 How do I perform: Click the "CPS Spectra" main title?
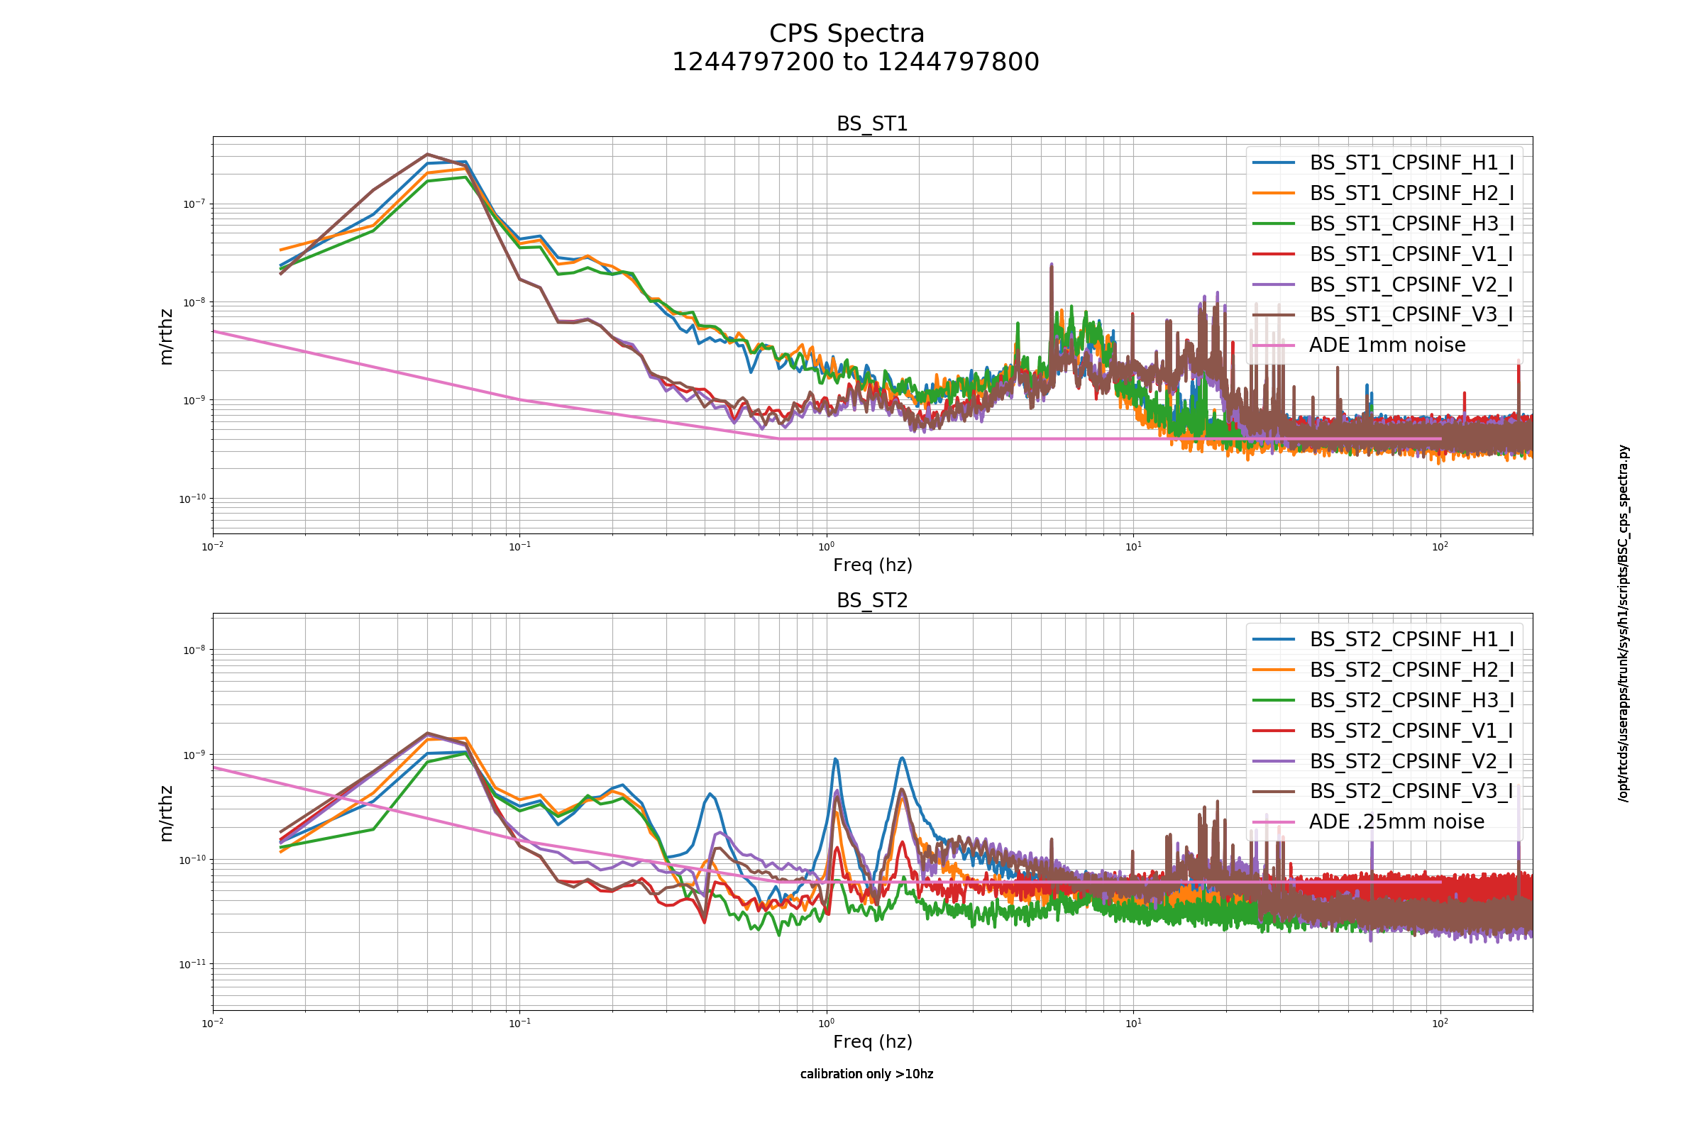click(x=847, y=34)
